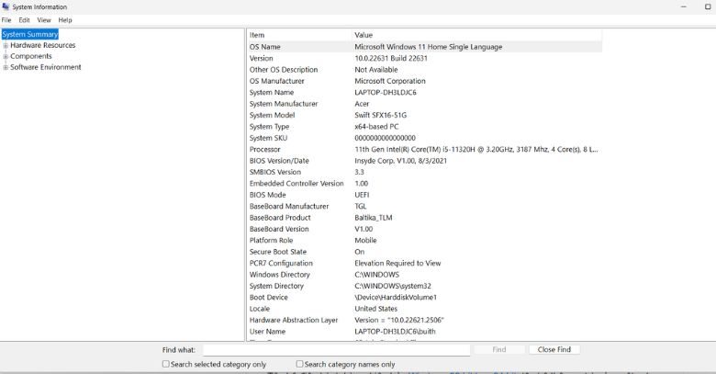Image resolution: width=716 pixels, height=374 pixels.
Task: Select the System SKU row
Action: [425, 138]
